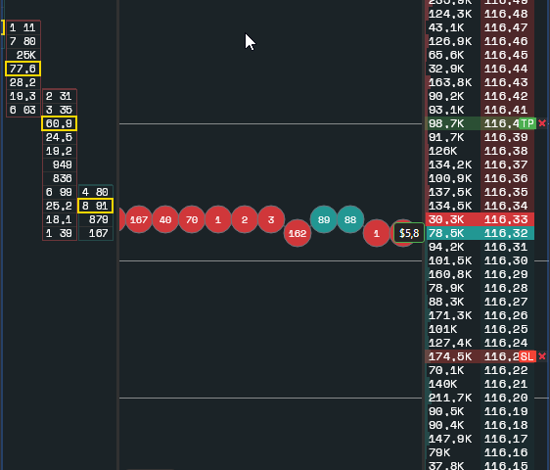Click the red trade bubble labeled 40
Screen dimensions: 550x470
165,219
